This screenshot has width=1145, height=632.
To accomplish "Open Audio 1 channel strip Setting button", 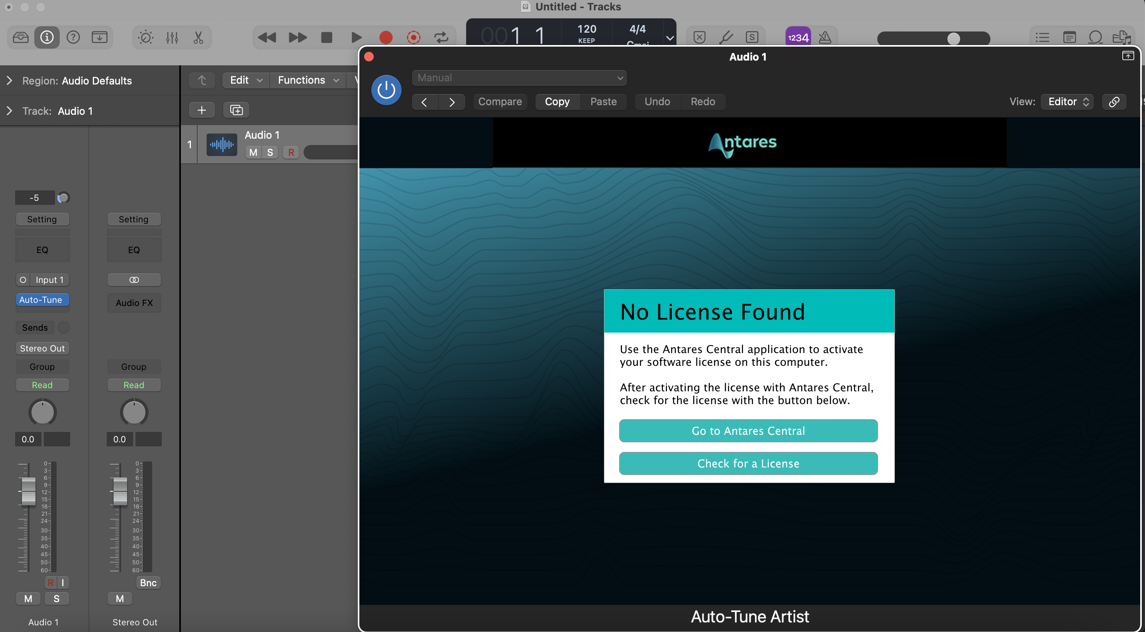I will tap(42, 219).
